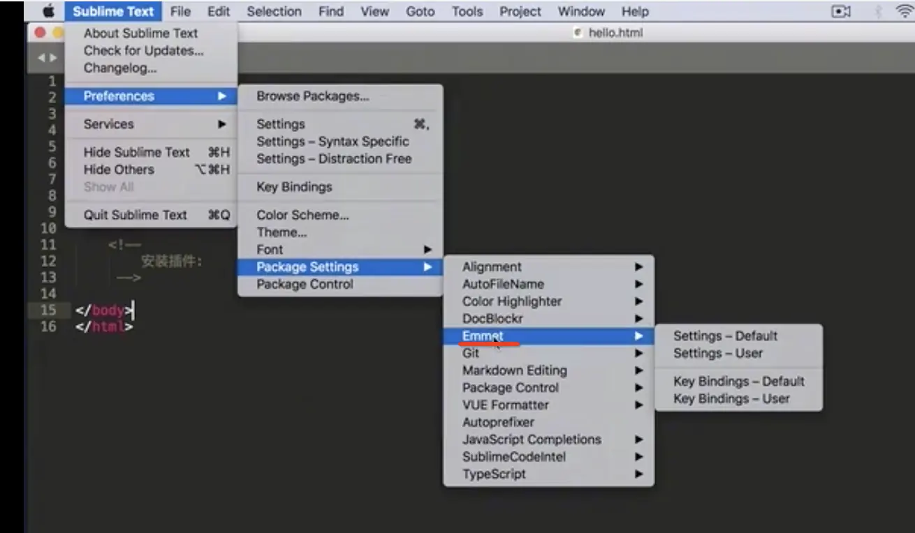This screenshot has width=915, height=533.
Task: Expand JavaScript Completions settings
Action: 549,440
